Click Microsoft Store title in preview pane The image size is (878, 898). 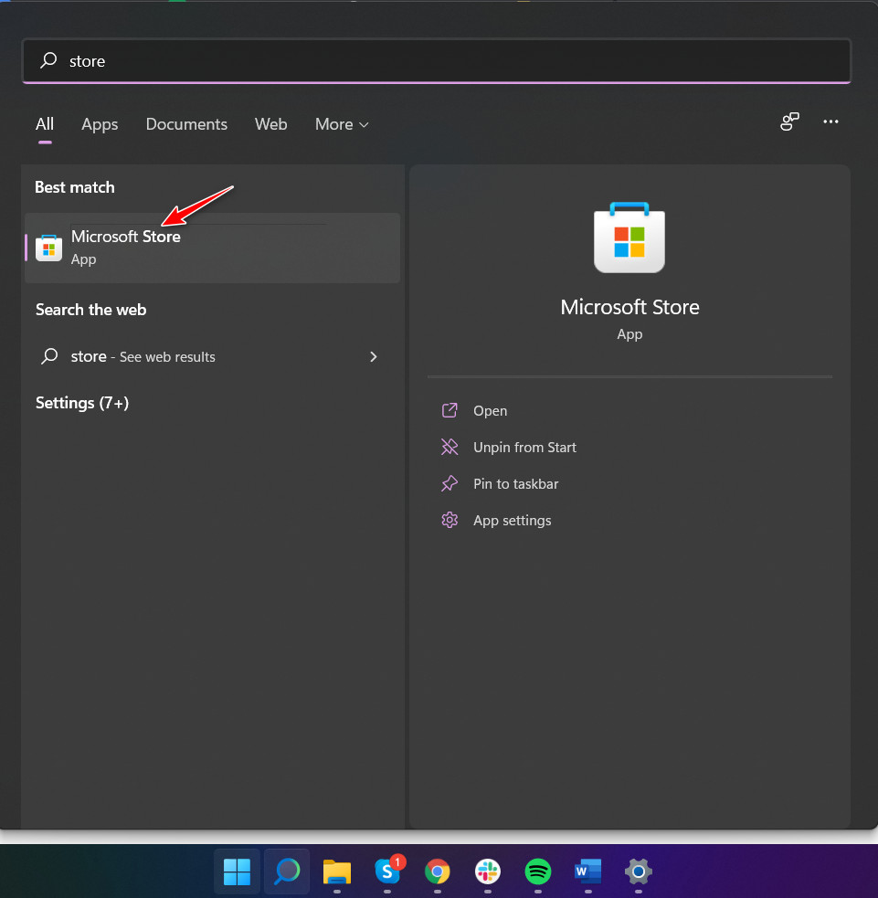[x=629, y=307]
